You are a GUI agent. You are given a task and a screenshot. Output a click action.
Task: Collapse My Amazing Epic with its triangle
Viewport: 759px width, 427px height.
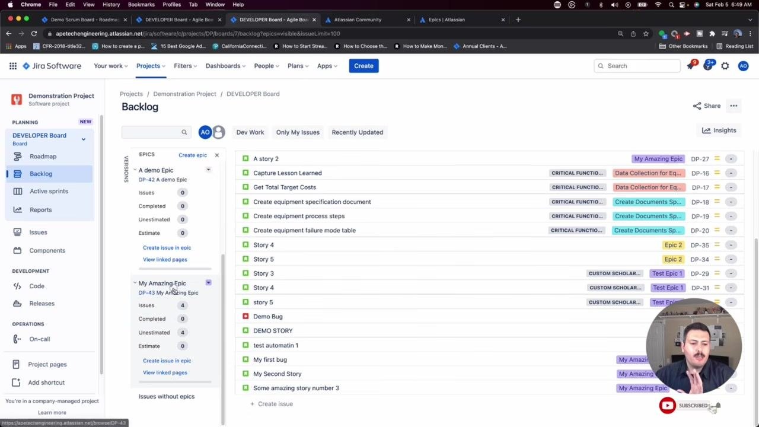[x=135, y=283]
